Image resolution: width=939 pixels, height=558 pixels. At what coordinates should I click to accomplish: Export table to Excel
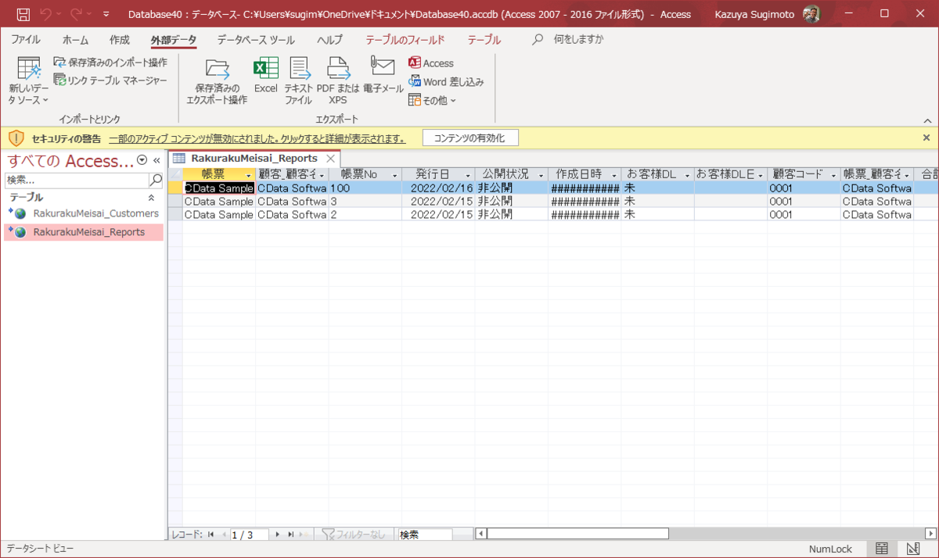pos(265,76)
